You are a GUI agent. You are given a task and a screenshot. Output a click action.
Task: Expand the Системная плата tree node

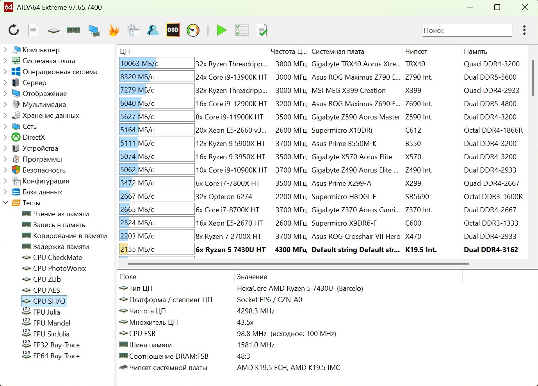point(5,61)
